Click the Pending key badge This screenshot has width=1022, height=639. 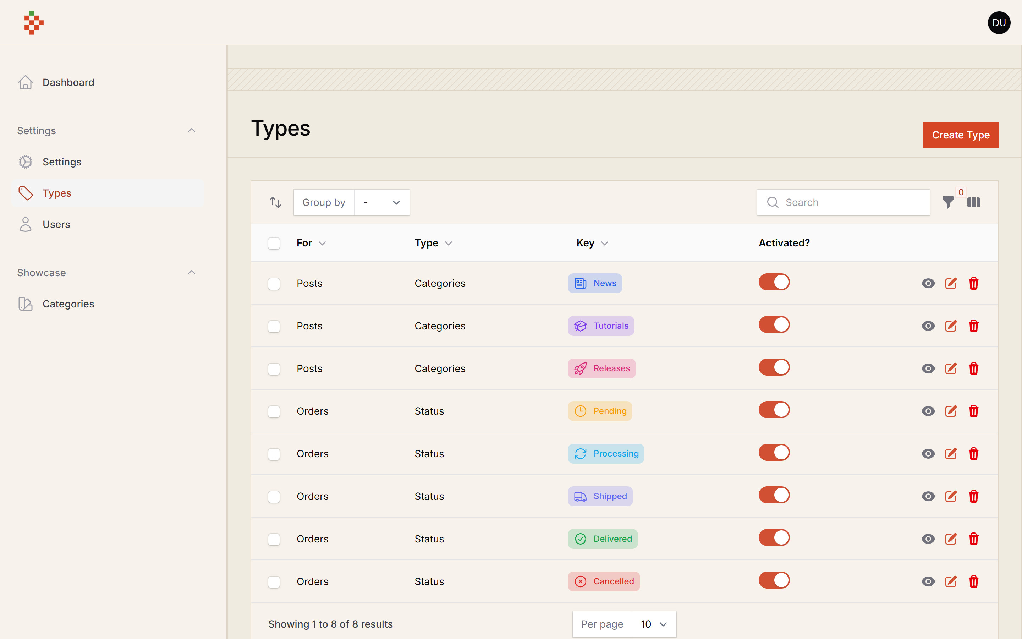[600, 411]
